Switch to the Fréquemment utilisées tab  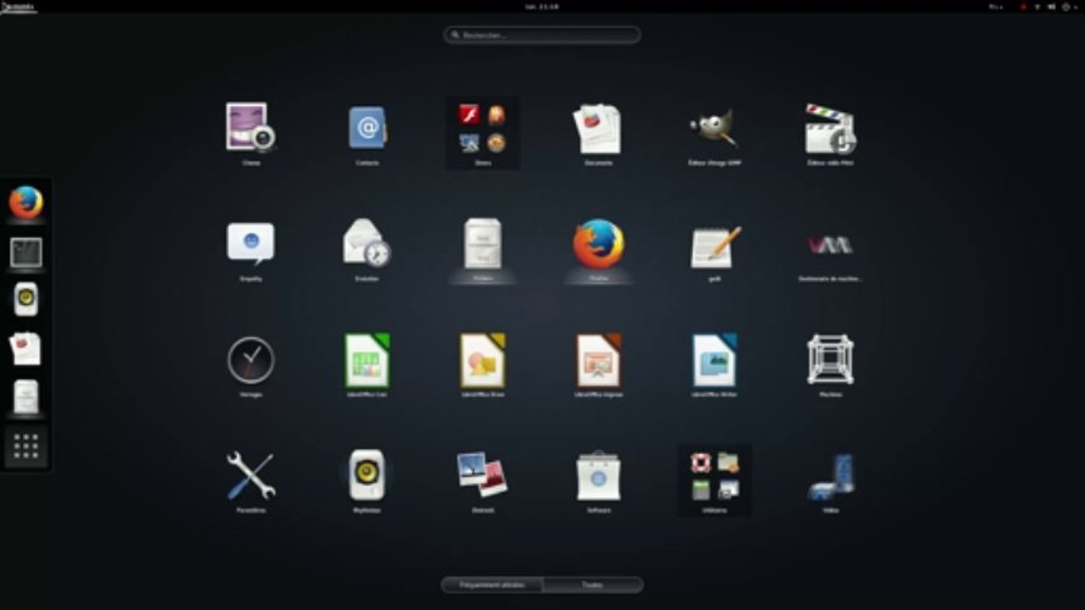[x=492, y=585]
